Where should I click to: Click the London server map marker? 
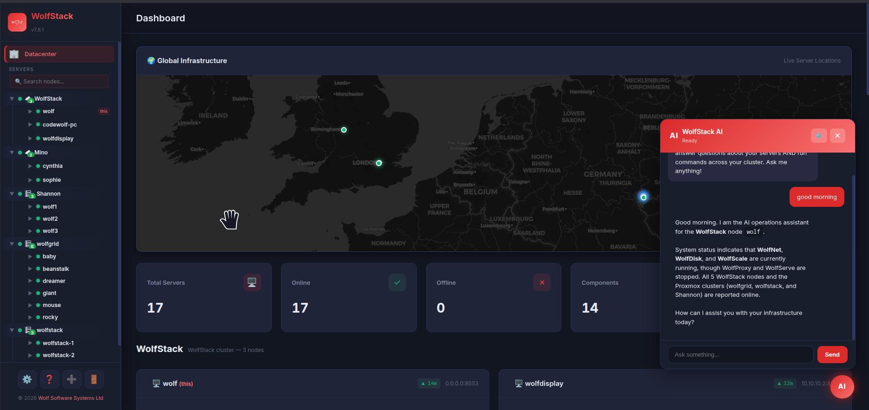379,163
